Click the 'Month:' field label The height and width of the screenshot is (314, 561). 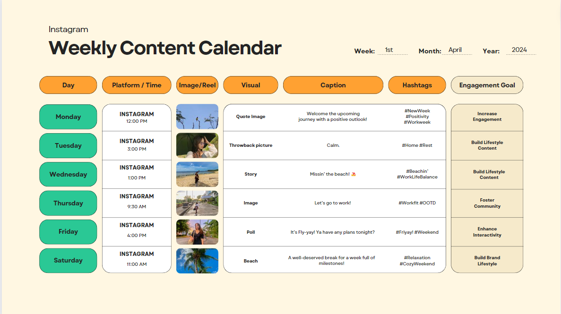430,51
